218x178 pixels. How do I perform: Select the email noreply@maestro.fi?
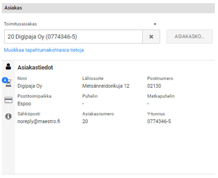[39, 121]
